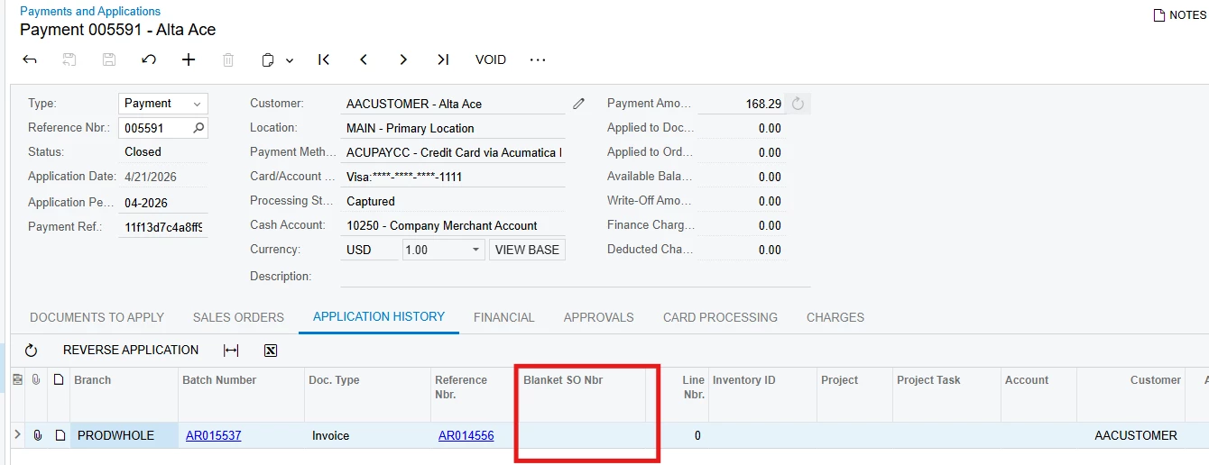
Task: Click the Account column header
Action: click(1039, 395)
